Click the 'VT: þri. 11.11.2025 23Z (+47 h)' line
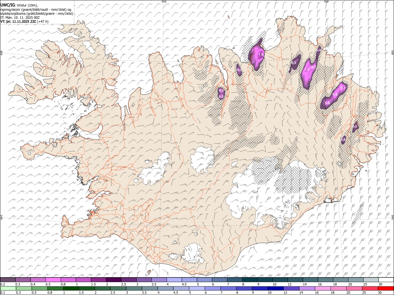Screen dimensions: 394x295 point(24,22)
